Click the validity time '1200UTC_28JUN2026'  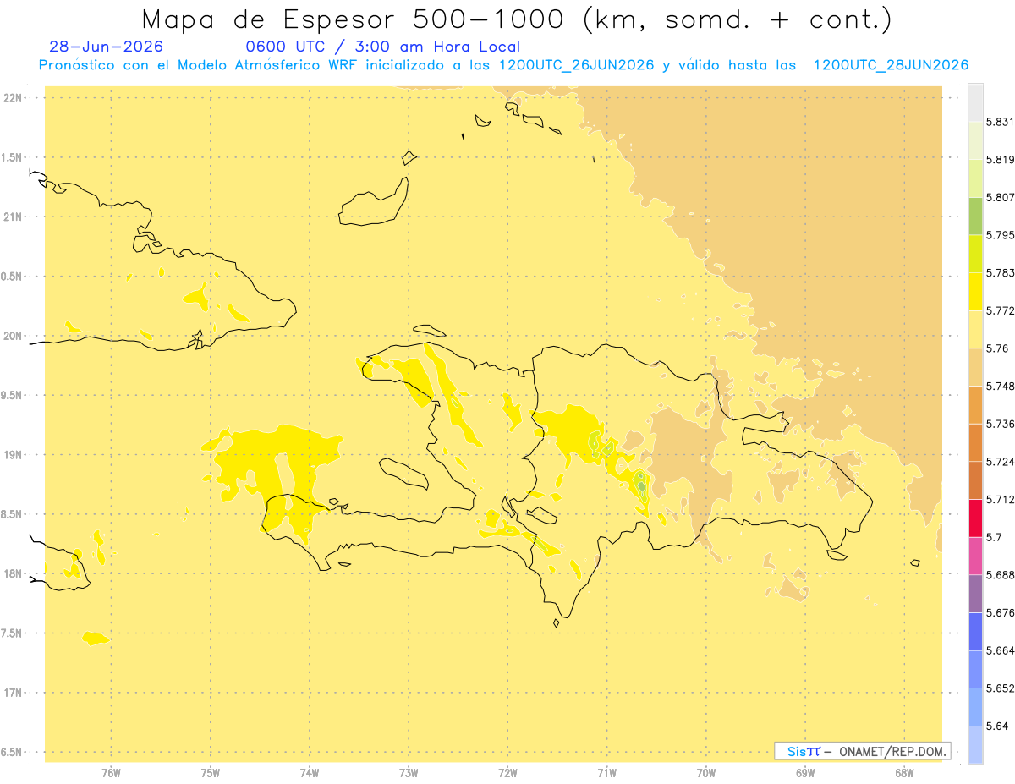point(891,65)
